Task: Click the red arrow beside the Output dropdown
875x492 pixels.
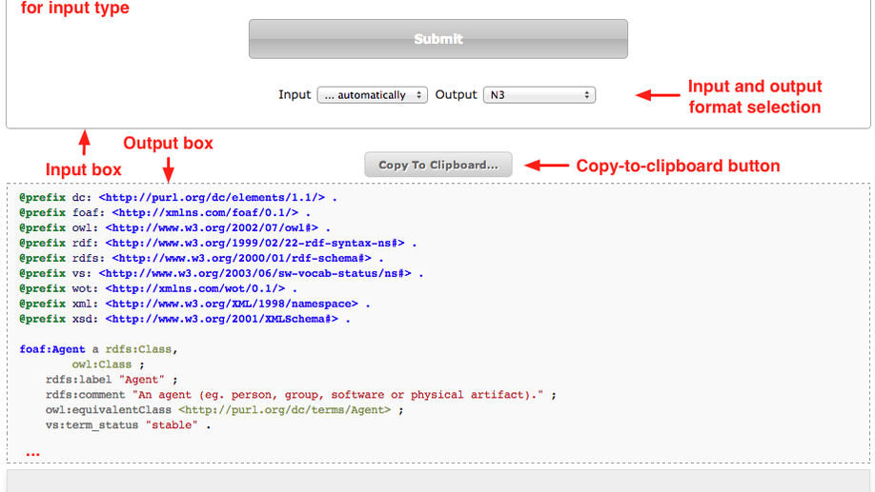Action: pyautogui.click(x=657, y=95)
